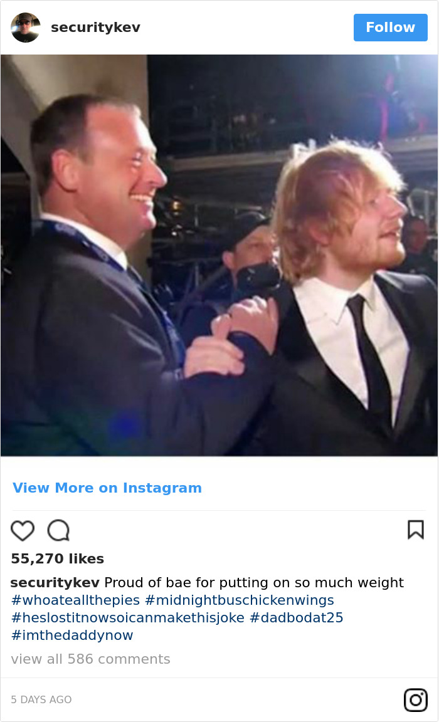
Task: Select the #heslostitnowsoicanmakethisjoke hashtag
Action: click(x=125, y=617)
